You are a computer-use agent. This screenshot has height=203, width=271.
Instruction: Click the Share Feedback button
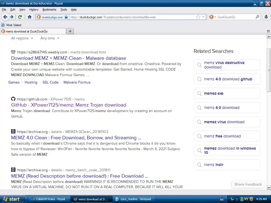[x=248, y=184]
